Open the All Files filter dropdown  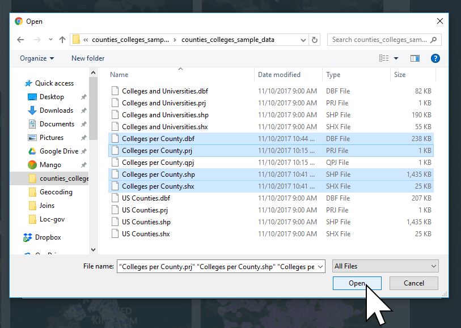pyautogui.click(x=385, y=266)
